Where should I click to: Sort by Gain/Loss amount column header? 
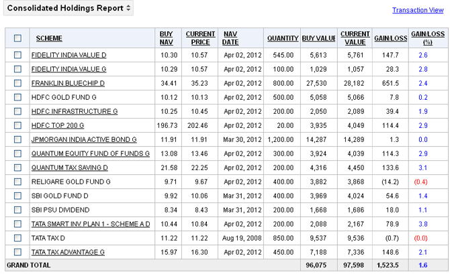391,38
